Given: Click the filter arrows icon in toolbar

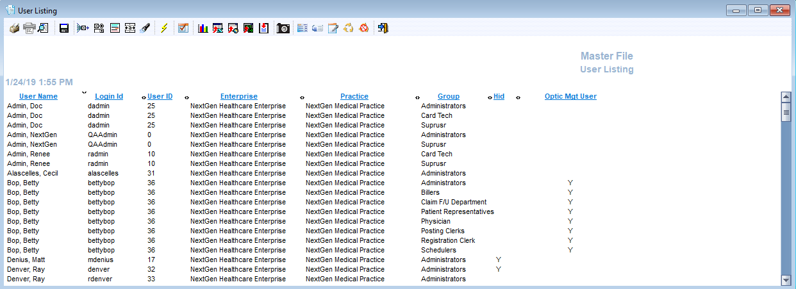Looking at the screenshot, I should 83,28.
